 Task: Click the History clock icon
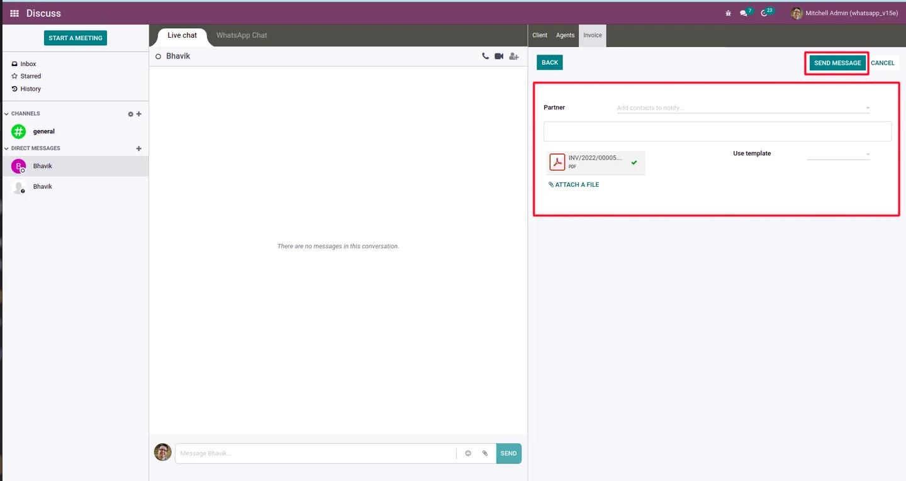pyautogui.click(x=14, y=89)
